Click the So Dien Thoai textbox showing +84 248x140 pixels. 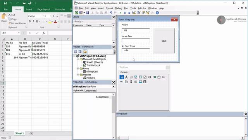[x=136, y=51]
